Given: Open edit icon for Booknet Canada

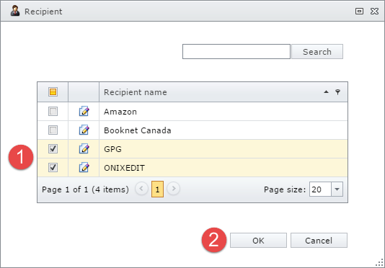Looking at the screenshot, I should [x=84, y=130].
